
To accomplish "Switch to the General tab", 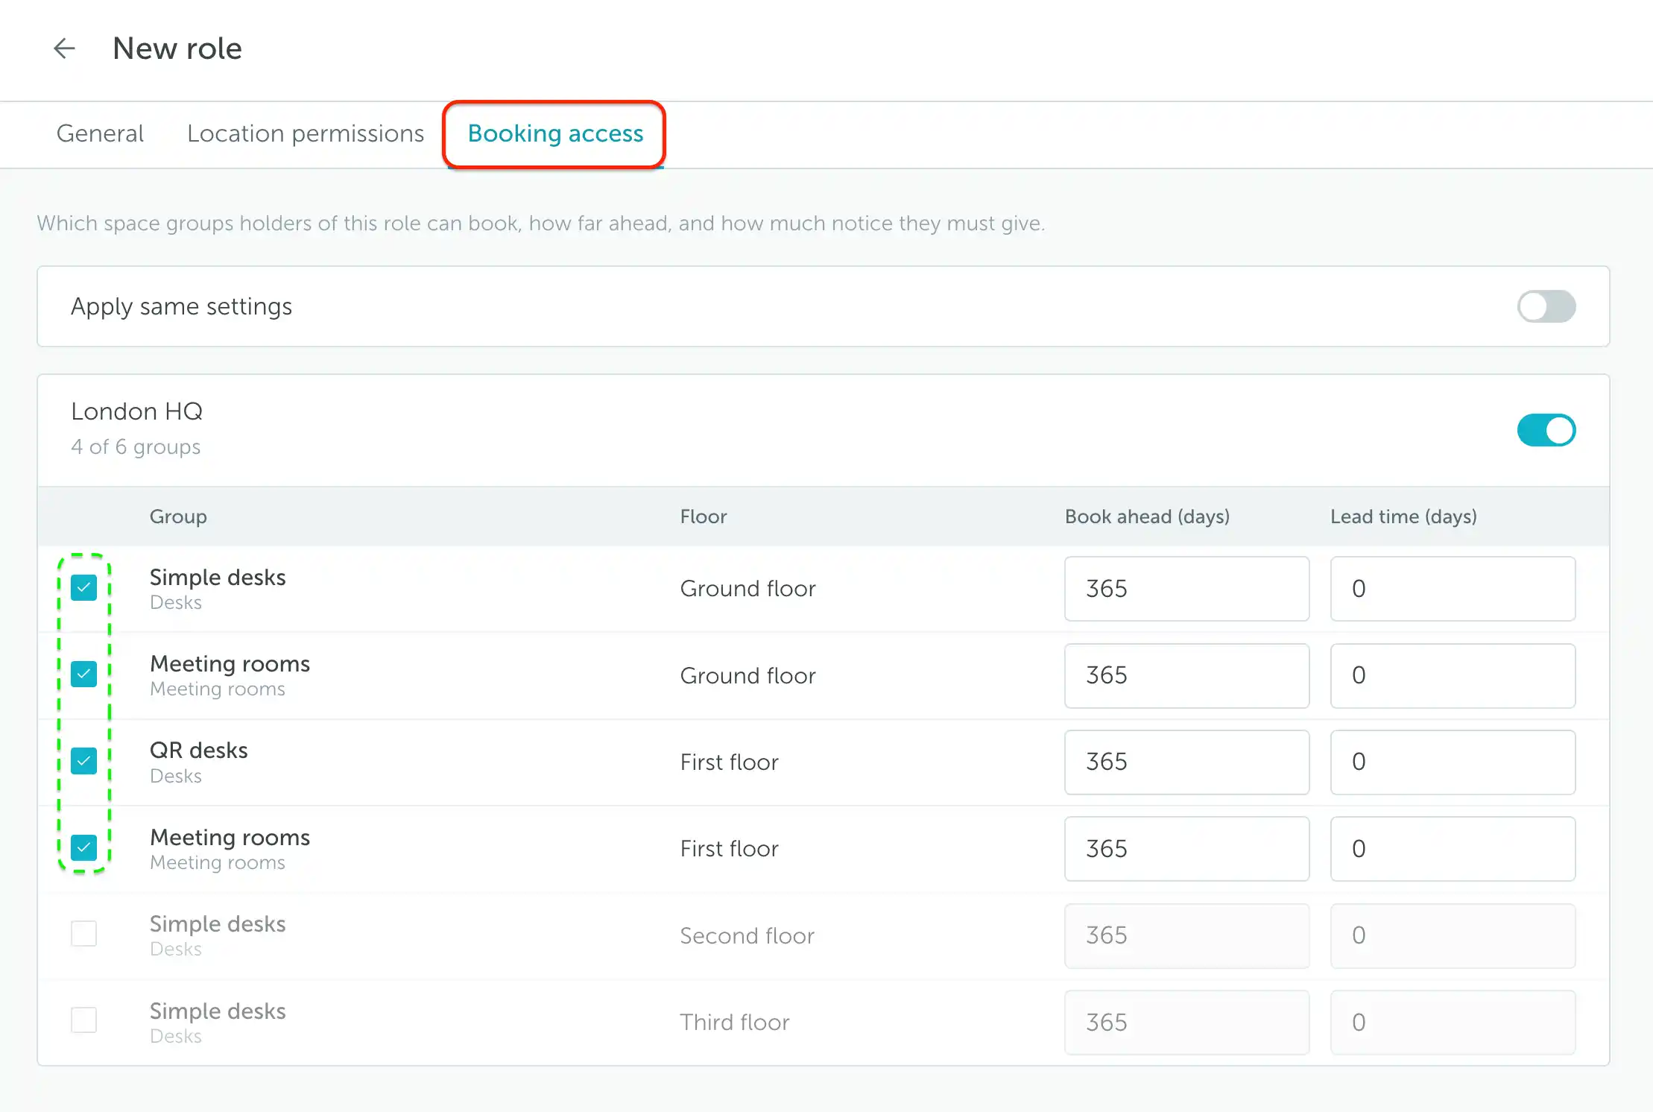I will pos(100,133).
